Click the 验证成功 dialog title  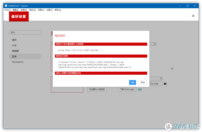(60, 36)
